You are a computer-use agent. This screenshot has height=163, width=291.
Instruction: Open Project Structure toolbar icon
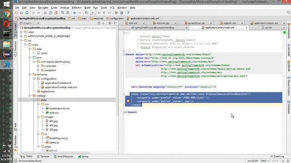[122, 13]
